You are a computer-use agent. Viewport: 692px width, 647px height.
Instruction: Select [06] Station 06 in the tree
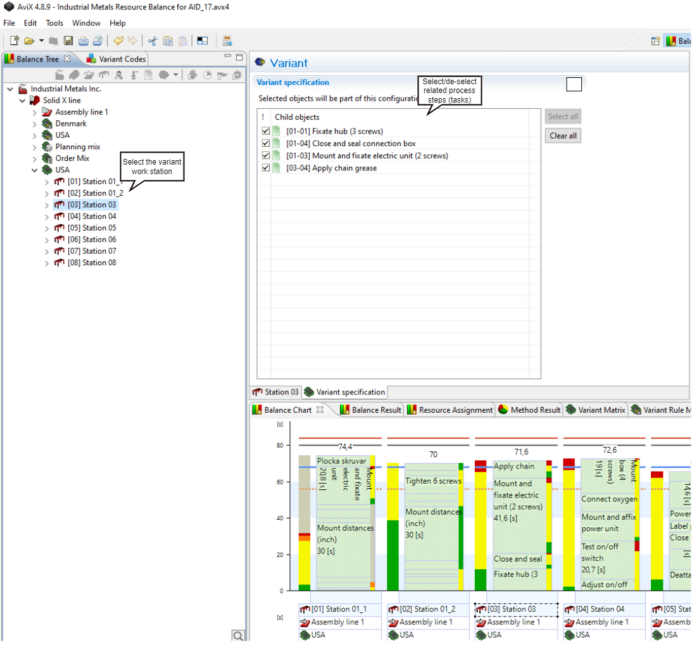92,239
